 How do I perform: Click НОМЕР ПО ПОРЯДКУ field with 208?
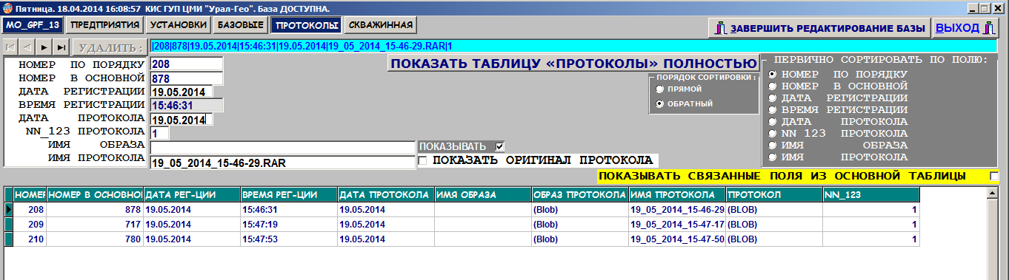click(186, 64)
